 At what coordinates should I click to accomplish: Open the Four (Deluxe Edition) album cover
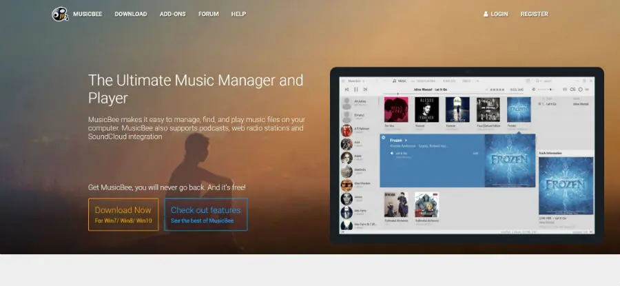click(x=488, y=110)
